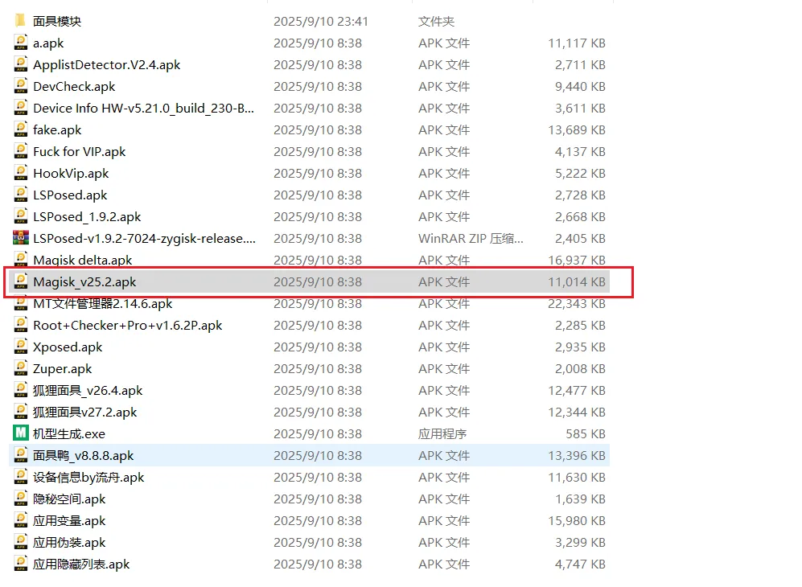This screenshot has height=587, width=802.
Task: Click the green 机型生成.exe application icon
Action: [x=21, y=433]
